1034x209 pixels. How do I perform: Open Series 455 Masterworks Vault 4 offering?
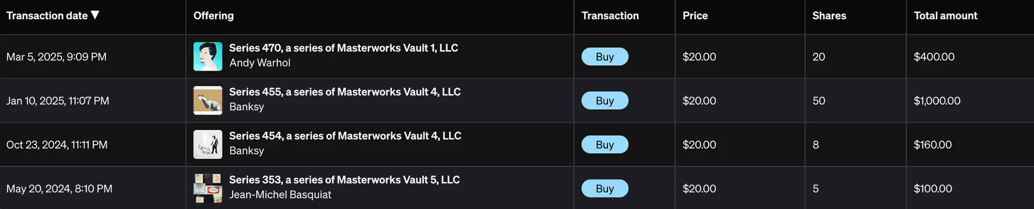(345, 92)
